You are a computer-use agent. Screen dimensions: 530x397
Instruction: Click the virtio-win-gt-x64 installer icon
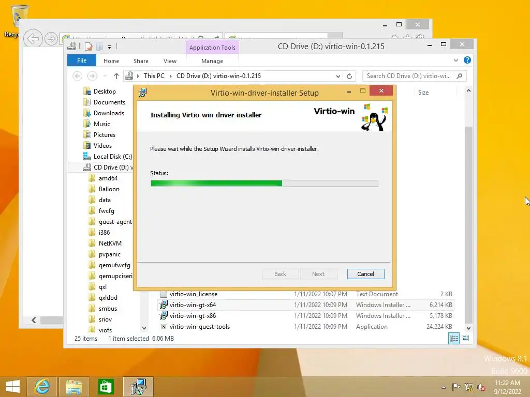click(x=164, y=305)
